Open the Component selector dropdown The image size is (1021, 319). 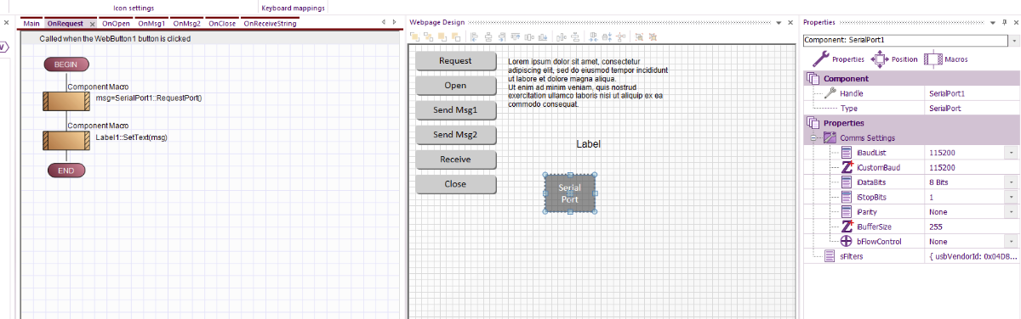click(x=1014, y=40)
